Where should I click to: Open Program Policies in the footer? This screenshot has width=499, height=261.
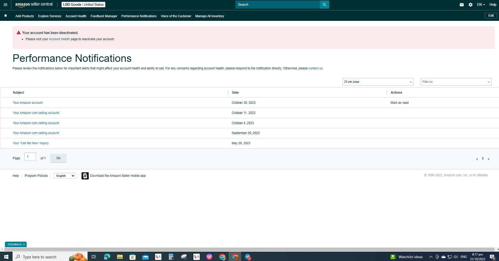click(x=36, y=176)
